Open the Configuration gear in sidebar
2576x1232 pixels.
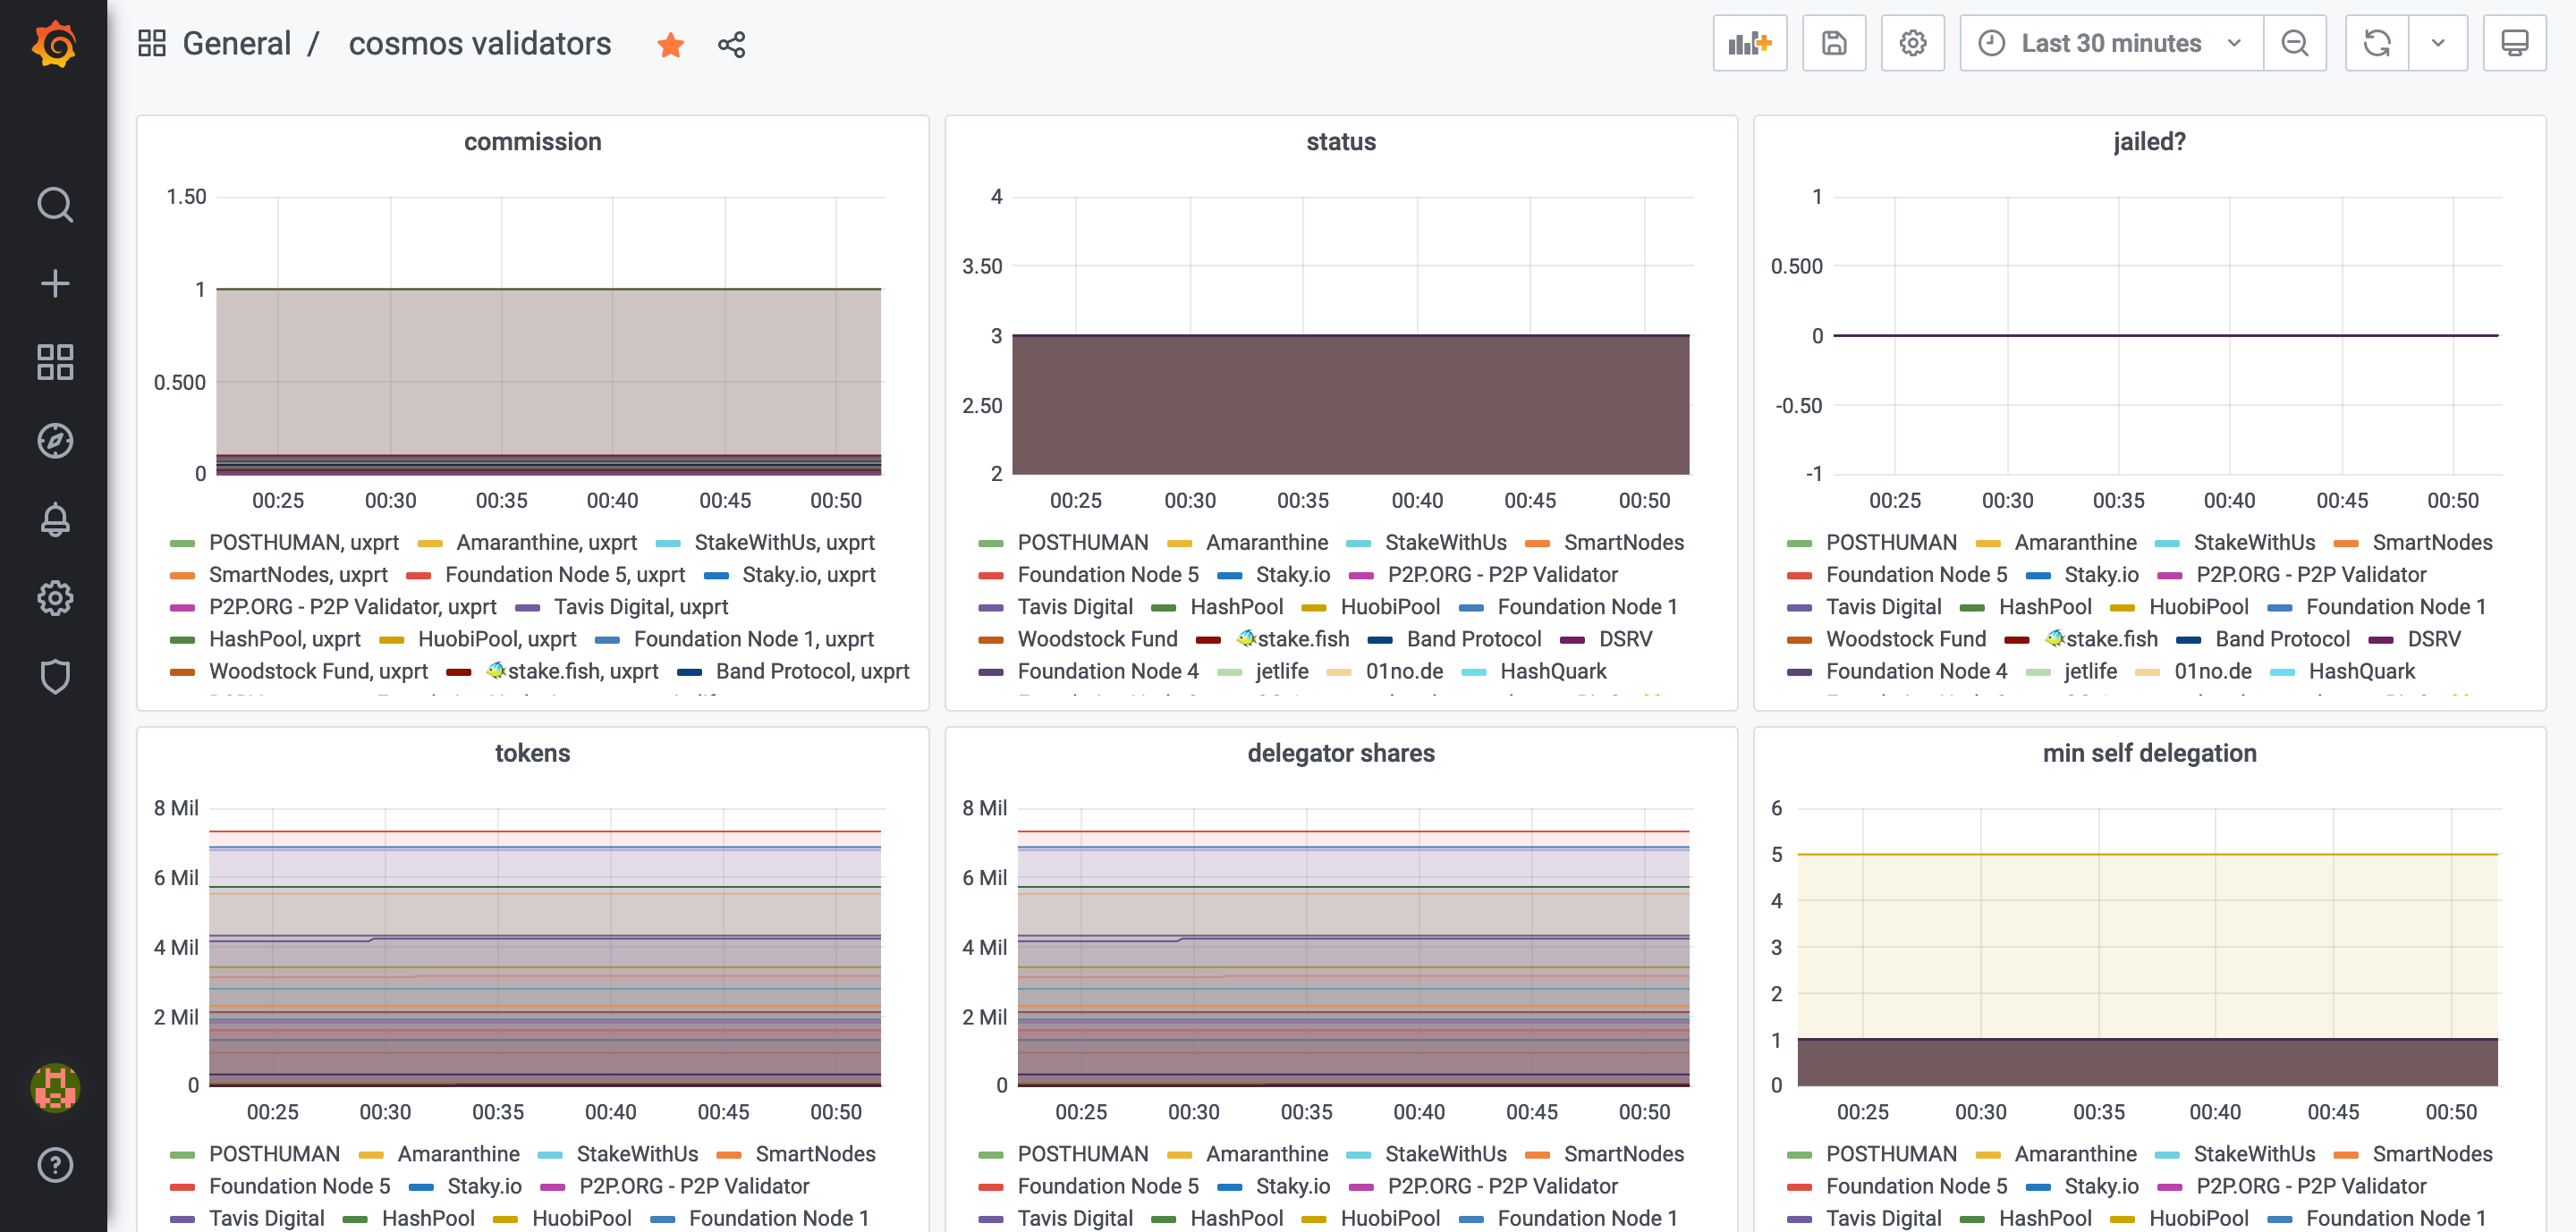tap(54, 597)
